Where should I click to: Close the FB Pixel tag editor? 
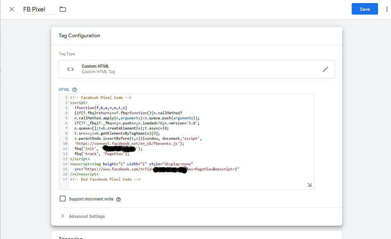click(12, 9)
